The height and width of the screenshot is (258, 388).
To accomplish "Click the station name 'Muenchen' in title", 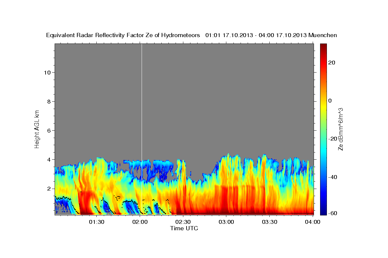I will [323, 35].
